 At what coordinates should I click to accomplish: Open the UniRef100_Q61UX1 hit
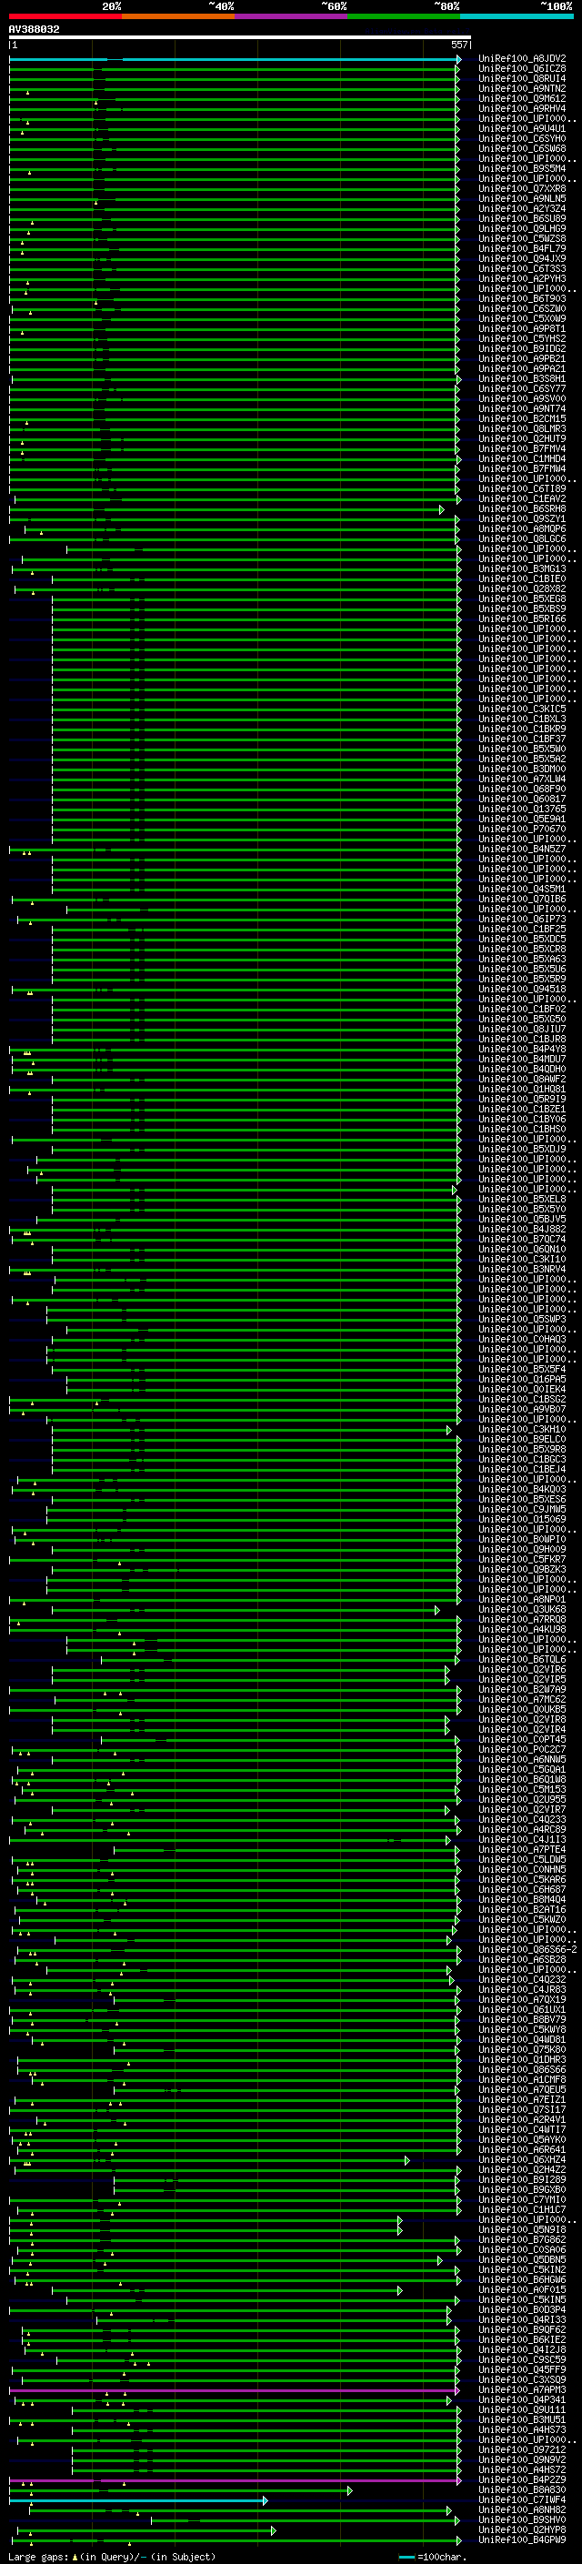(x=522, y=2008)
